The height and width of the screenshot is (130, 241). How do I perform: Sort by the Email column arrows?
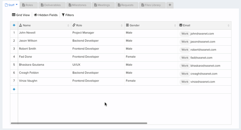[228, 26]
